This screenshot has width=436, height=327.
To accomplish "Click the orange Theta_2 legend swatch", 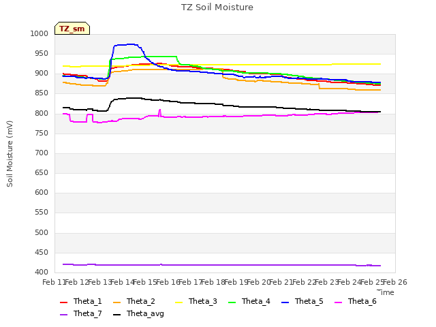I will [116, 302].
